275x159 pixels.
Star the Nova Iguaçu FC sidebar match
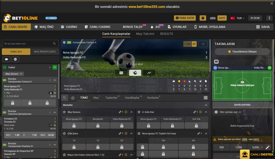coord(55,93)
